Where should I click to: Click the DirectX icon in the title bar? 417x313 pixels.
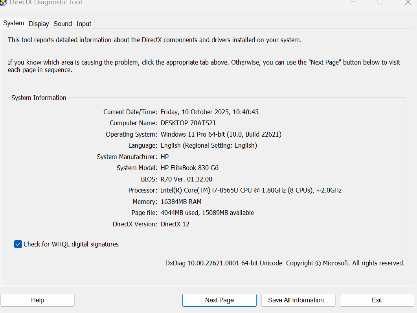click(4, 2)
